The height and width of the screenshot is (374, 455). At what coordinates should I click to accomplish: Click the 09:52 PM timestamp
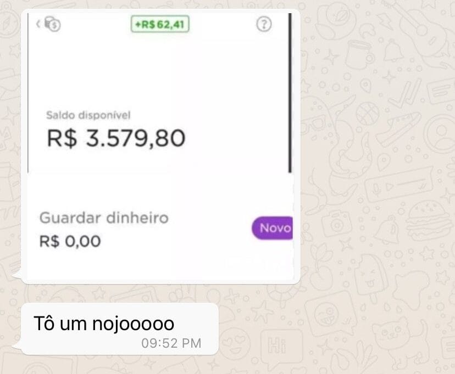pos(171,343)
